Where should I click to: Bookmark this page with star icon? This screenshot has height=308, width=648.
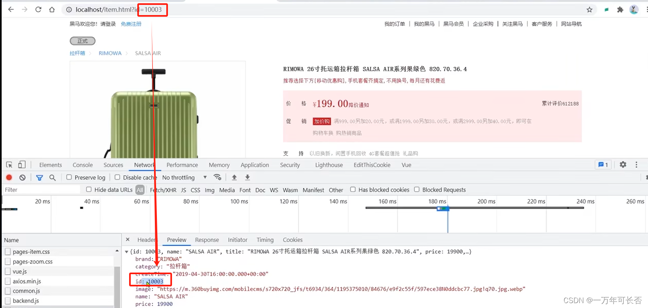tap(589, 10)
